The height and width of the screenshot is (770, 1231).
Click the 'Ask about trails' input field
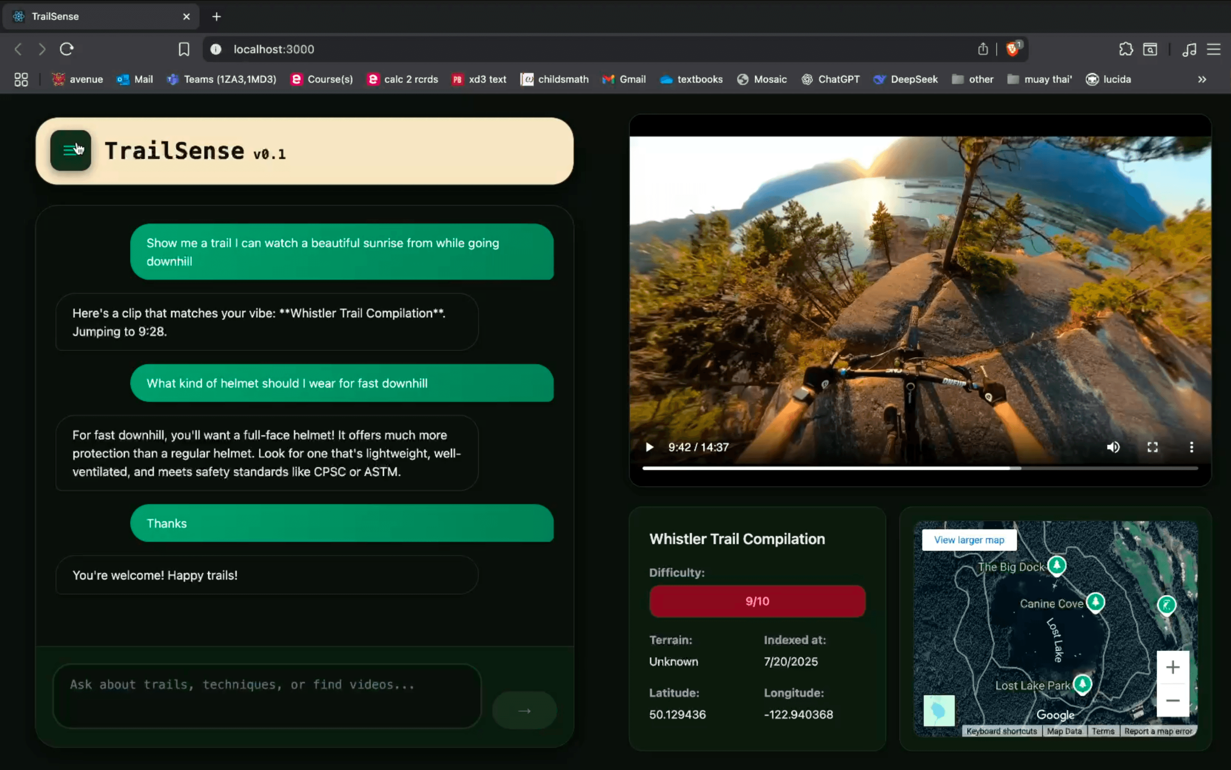[267, 695]
